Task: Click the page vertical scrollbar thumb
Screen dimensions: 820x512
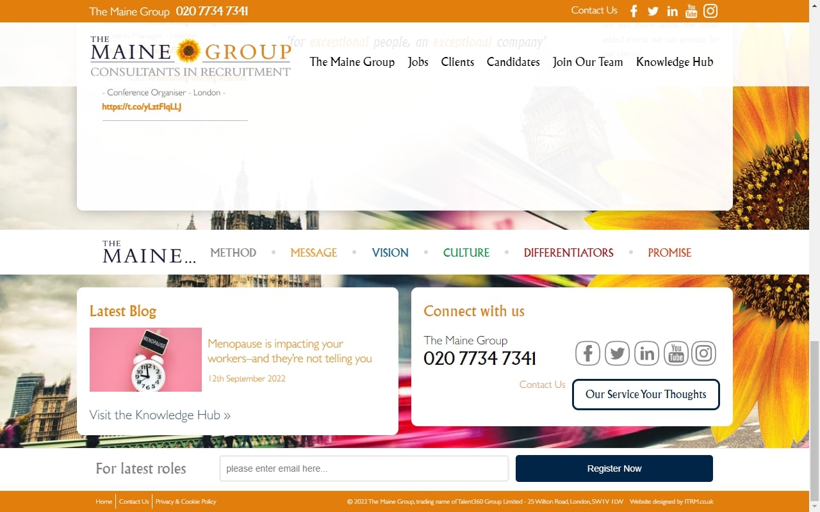Action: (x=814, y=421)
